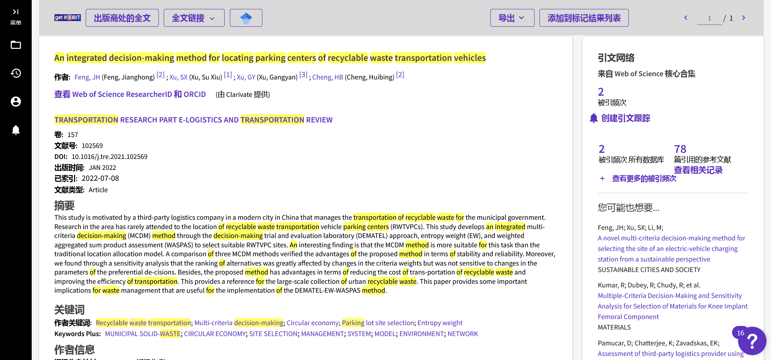This screenshot has width=771, height=360.
Task: Expand the 全文链接 dropdown
Action: pos(194,18)
